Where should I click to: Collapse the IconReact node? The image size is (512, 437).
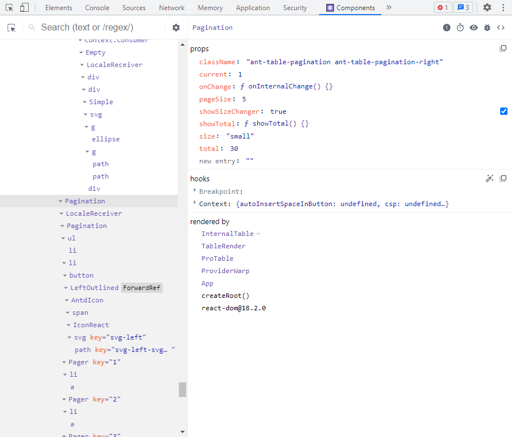coord(69,325)
